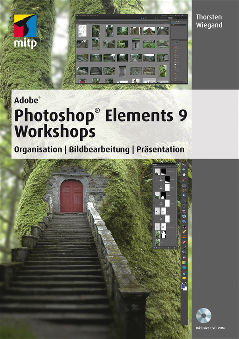Viewport: 239px width, 339px height.
Task: Open the blend mode dropdown in Layers panel
Action: [159, 166]
